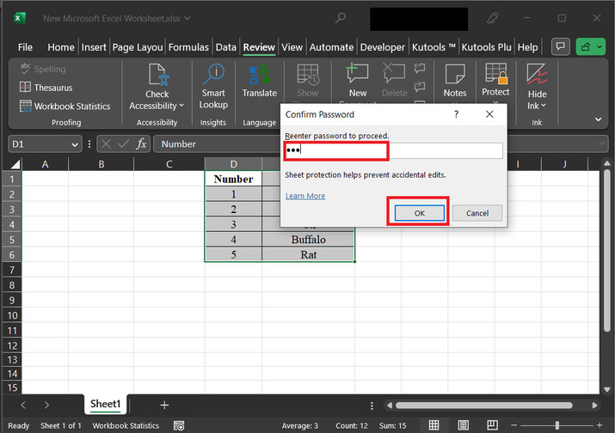Switch to Normal view in status bar
Image resolution: width=615 pixels, height=433 pixels.
pos(434,425)
